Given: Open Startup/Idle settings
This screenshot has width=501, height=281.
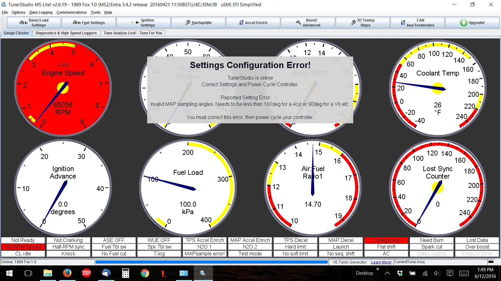Looking at the screenshot, I should (x=198, y=23).
